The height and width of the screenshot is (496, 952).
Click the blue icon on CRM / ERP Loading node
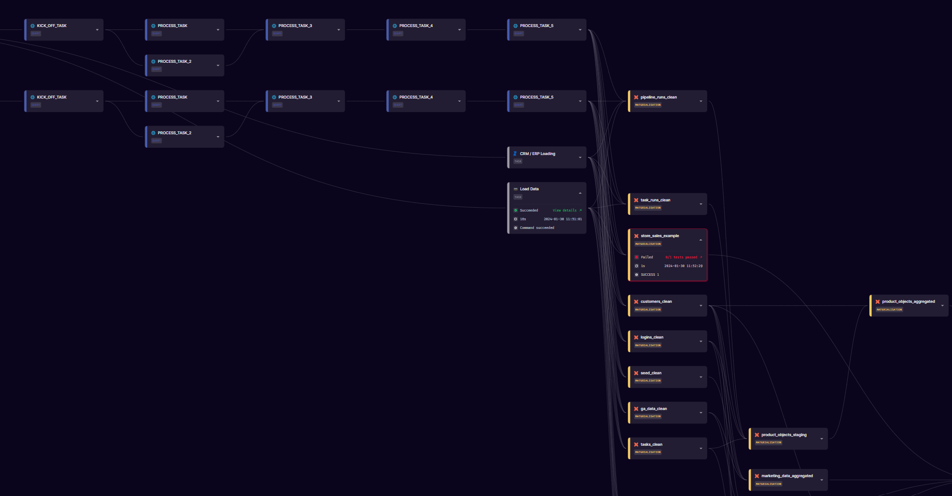(515, 153)
